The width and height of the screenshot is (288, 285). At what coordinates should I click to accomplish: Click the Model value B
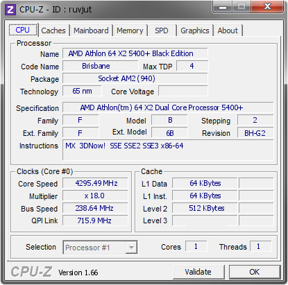169,120
